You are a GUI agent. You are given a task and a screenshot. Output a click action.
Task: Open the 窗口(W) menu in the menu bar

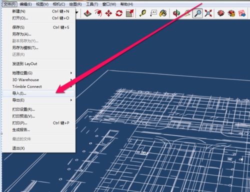pyautogui.click(x=109, y=4)
